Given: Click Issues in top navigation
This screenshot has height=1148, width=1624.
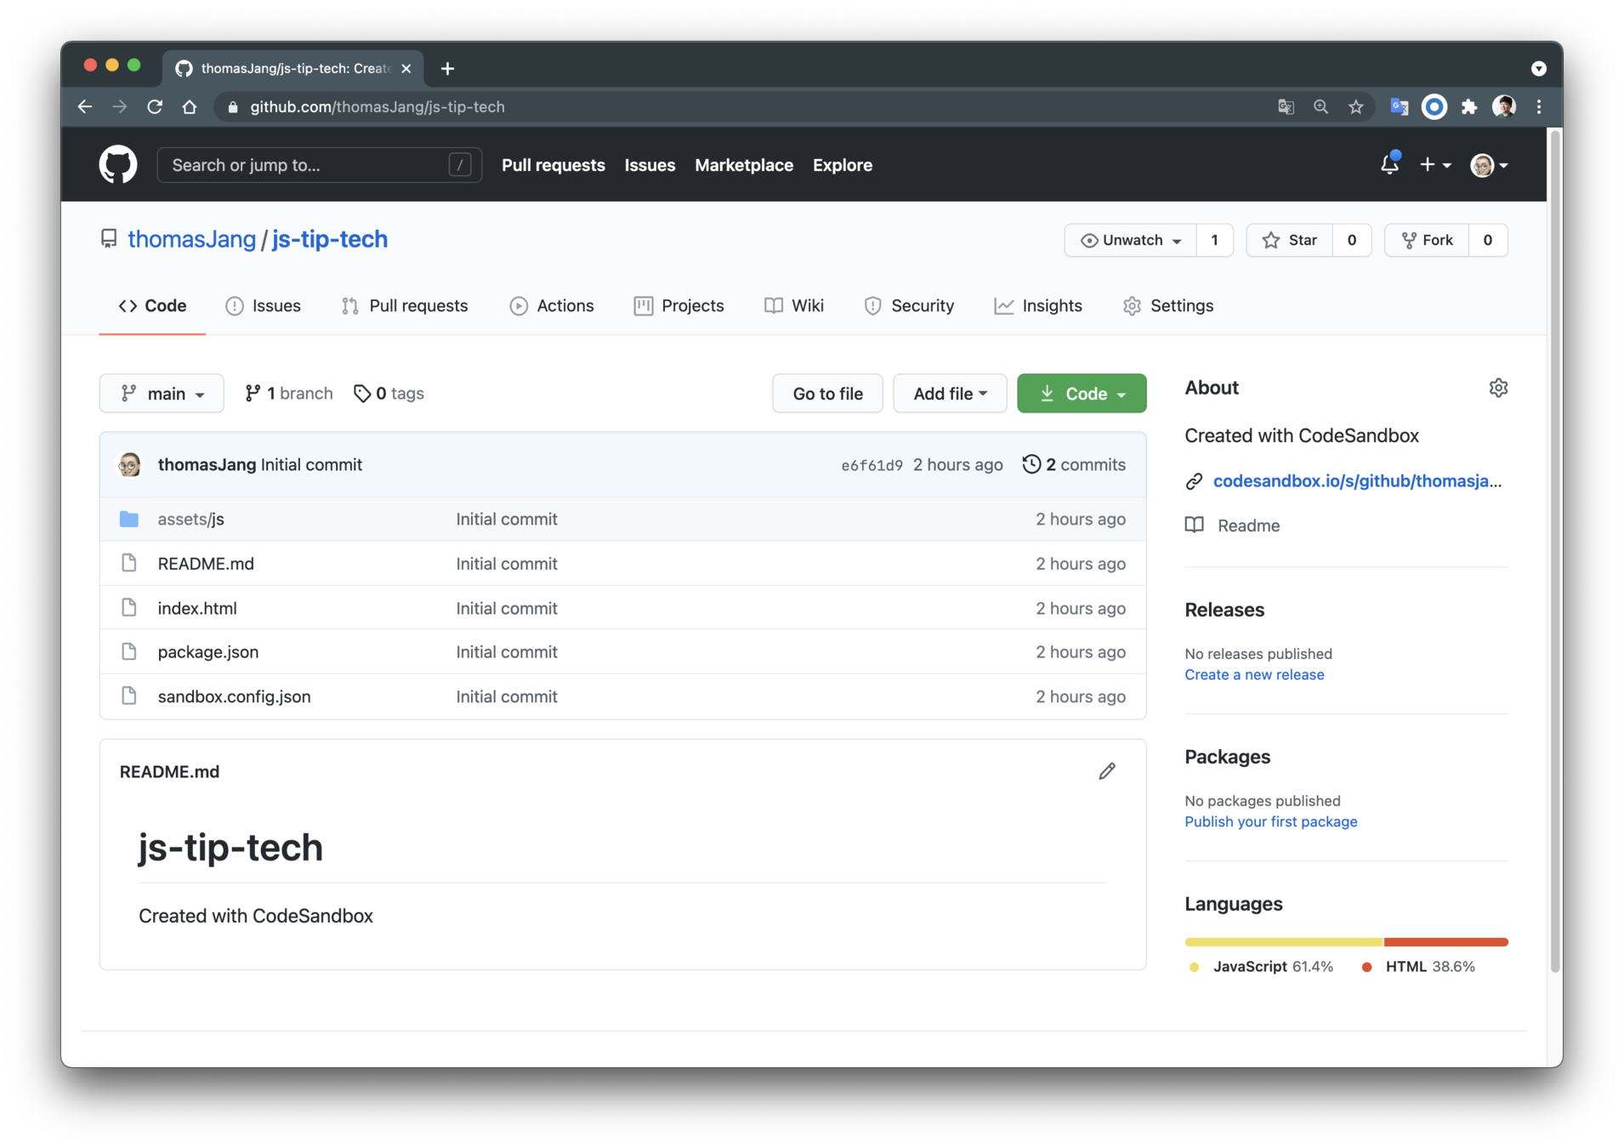Looking at the screenshot, I should pyautogui.click(x=650, y=165).
